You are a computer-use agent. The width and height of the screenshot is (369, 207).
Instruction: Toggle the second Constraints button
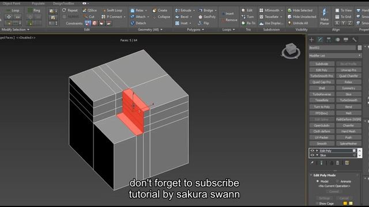tap(95, 23)
